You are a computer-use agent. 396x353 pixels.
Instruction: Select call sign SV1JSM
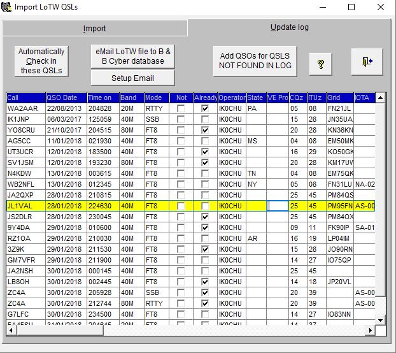click(x=20, y=162)
